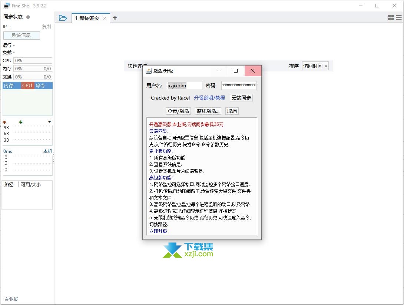
Task: Click the 同步状态 label
Action: [13, 17]
